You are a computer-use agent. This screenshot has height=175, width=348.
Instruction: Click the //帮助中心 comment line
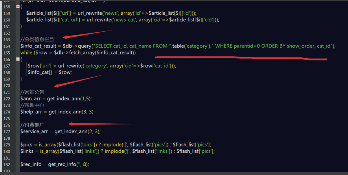coord(33,105)
